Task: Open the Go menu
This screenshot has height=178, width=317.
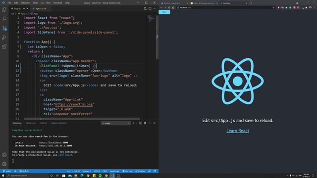Action: pos(42,3)
